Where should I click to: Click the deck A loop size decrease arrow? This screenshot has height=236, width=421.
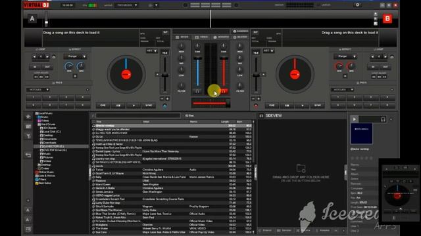(34, 57)
